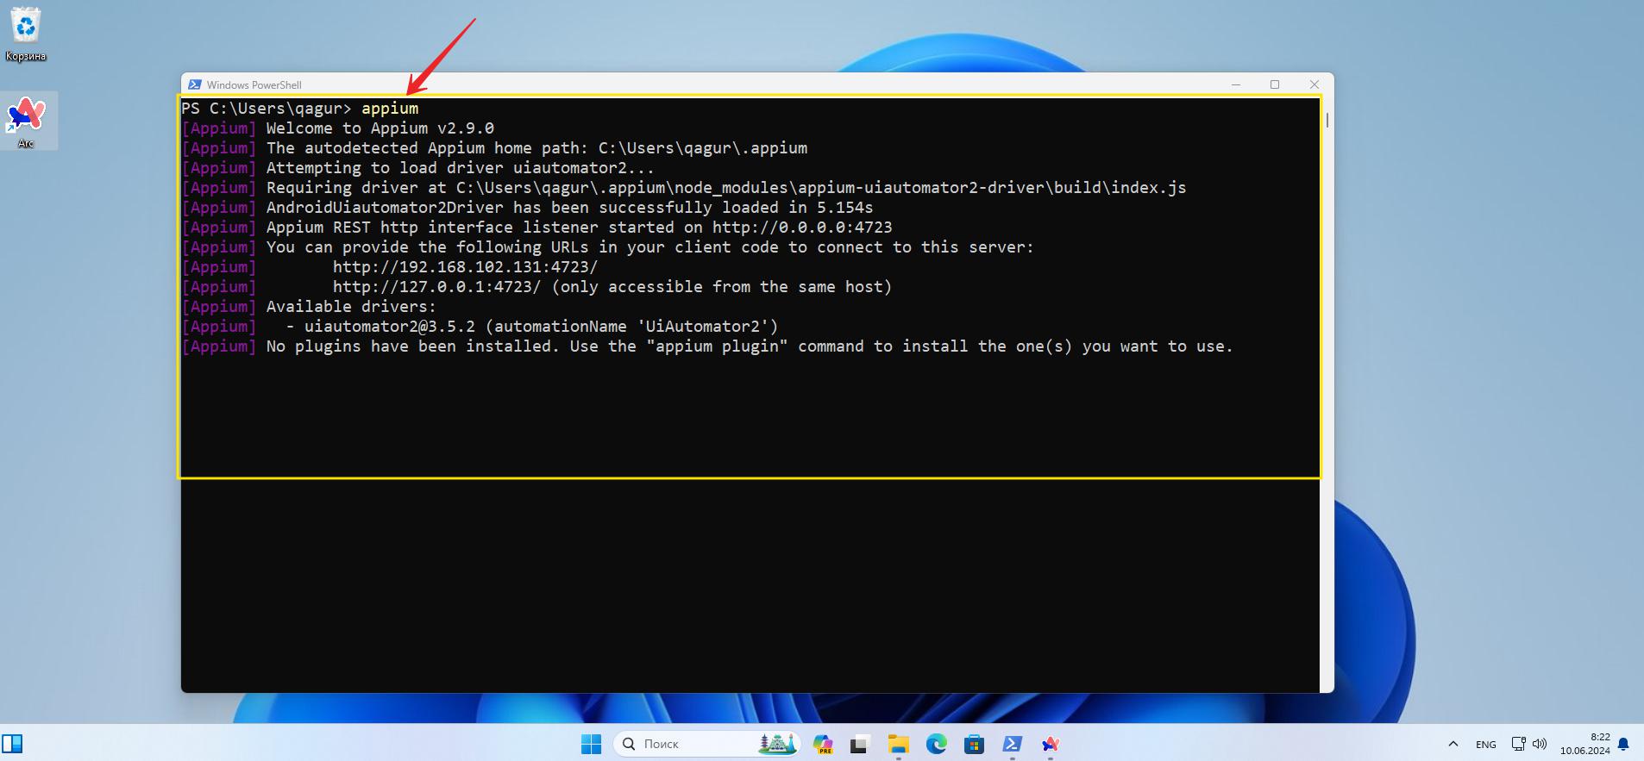Open the volume speaker tray icon
1644x761 pixels.
pos(1540,744)
